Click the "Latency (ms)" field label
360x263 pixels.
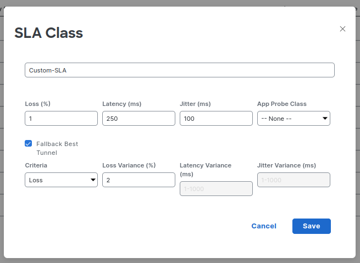(122, 104)
